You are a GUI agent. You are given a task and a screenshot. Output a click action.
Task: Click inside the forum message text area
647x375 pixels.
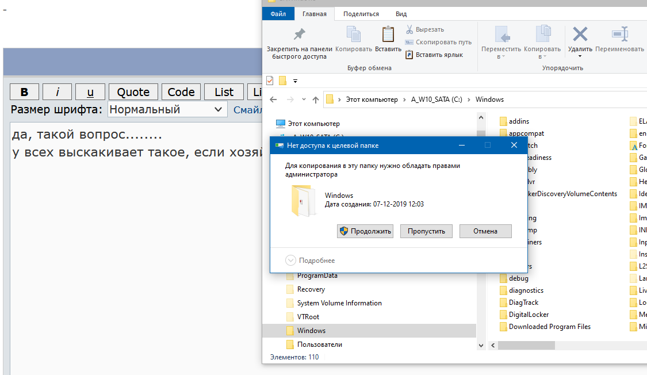pos(136,247)
